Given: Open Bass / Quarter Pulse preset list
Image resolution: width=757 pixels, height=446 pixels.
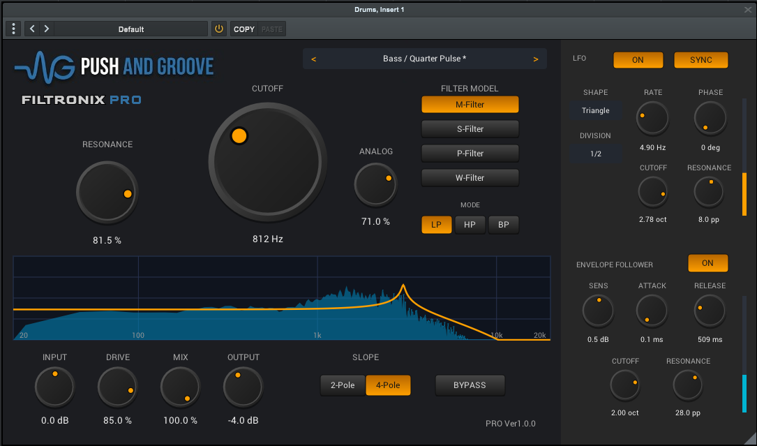Looking at the screenshot, I should pos(424,59).
